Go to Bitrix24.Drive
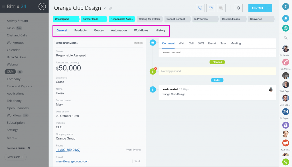 pos(16,57)
